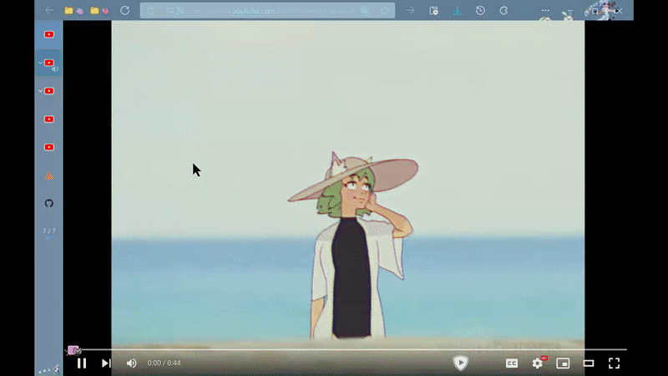Switch to miniplayer mode
This screenshot has width=668, height=376.
click(563, 363)
